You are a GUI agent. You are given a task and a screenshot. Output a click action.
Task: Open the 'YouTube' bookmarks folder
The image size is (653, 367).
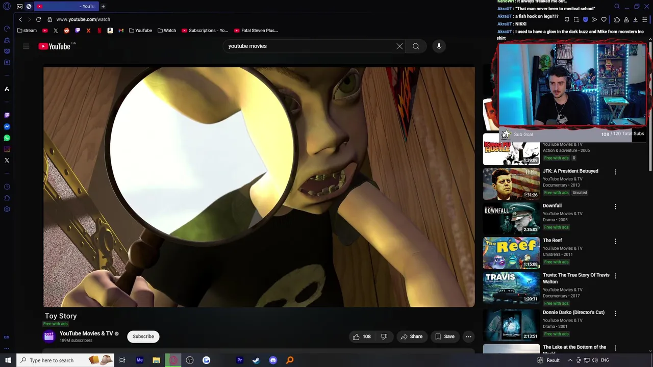pos(140,31)
